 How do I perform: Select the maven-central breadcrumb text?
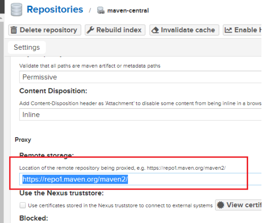click(x=128, y=11)
